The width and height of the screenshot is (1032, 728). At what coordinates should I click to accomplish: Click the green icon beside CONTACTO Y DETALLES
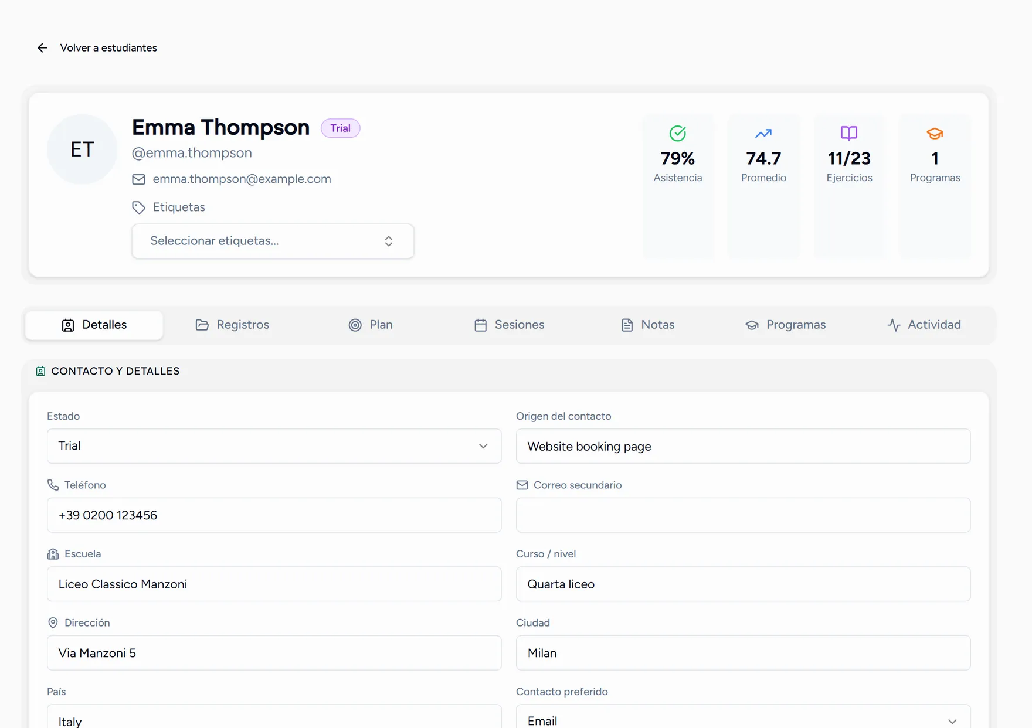(40, 372)
